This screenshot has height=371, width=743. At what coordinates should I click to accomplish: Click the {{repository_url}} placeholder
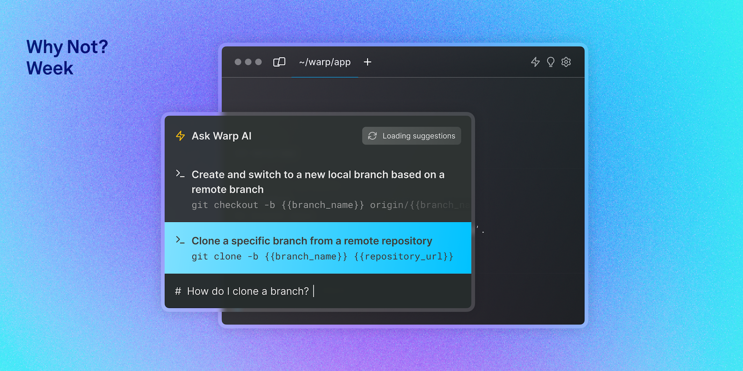click(x=404, y=256)
